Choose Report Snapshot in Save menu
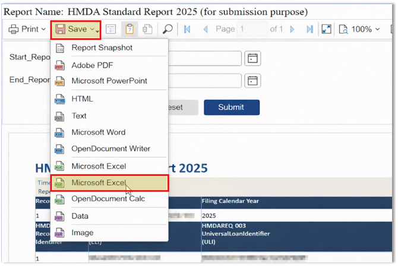The height and width of the screenshot is (266, 398). click(x=102, y=47)
